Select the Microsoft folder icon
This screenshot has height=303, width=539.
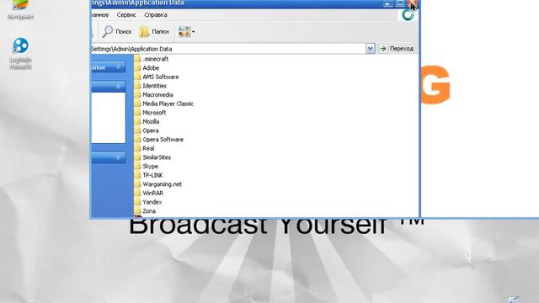pos(137,112)
